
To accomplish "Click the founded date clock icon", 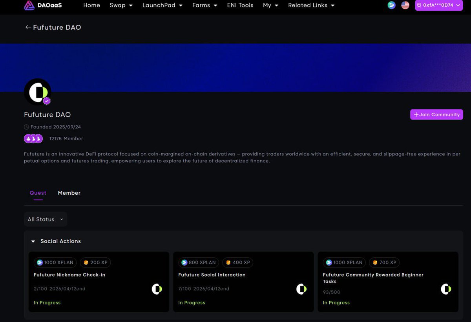I will tap(26, 127).
